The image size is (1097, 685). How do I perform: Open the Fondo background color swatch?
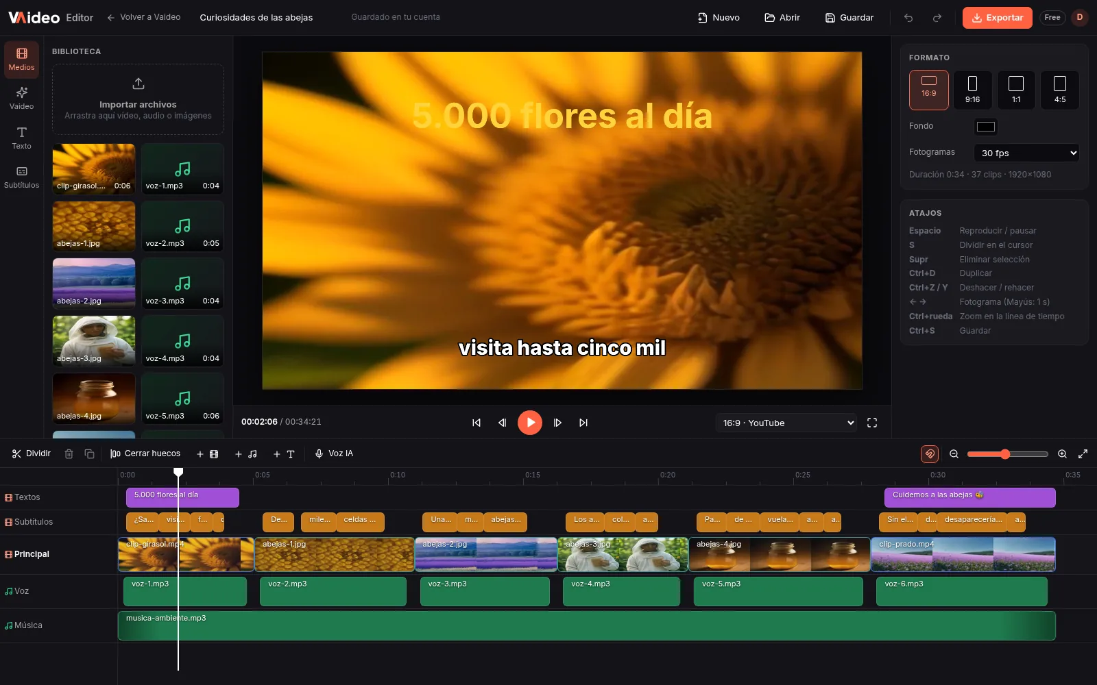986,126
